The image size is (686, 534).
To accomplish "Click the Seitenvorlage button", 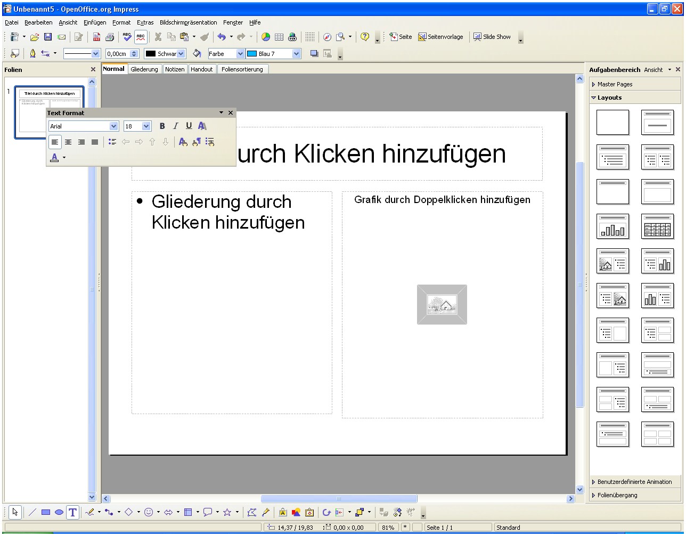I will 440,37.
